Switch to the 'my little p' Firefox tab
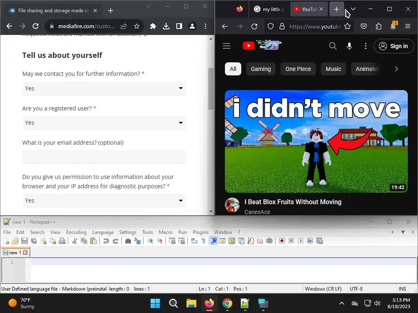Viewport: 418px width, 313px height. click(x=269, y=9)
